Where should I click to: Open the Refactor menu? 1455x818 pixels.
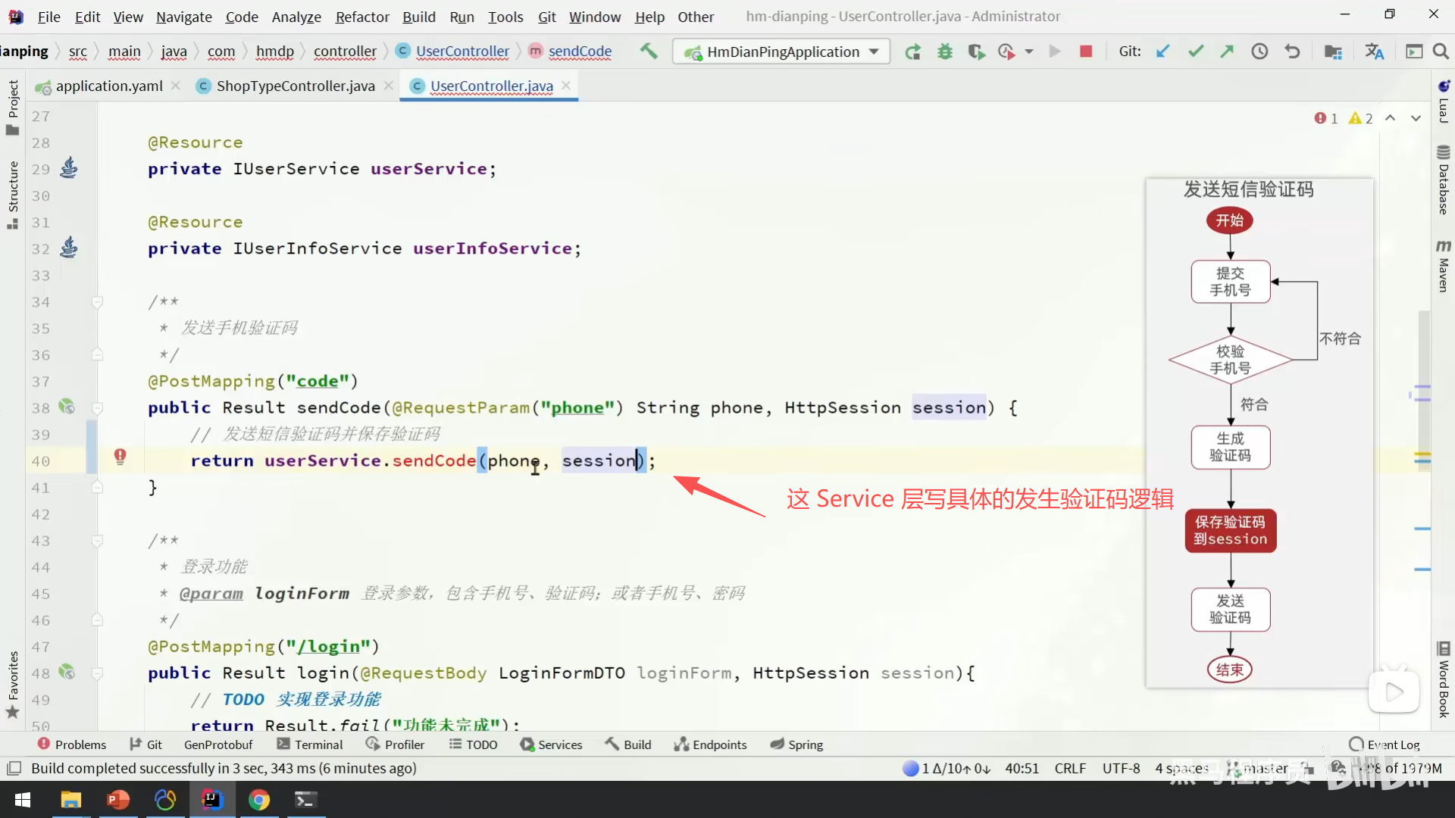362,17
